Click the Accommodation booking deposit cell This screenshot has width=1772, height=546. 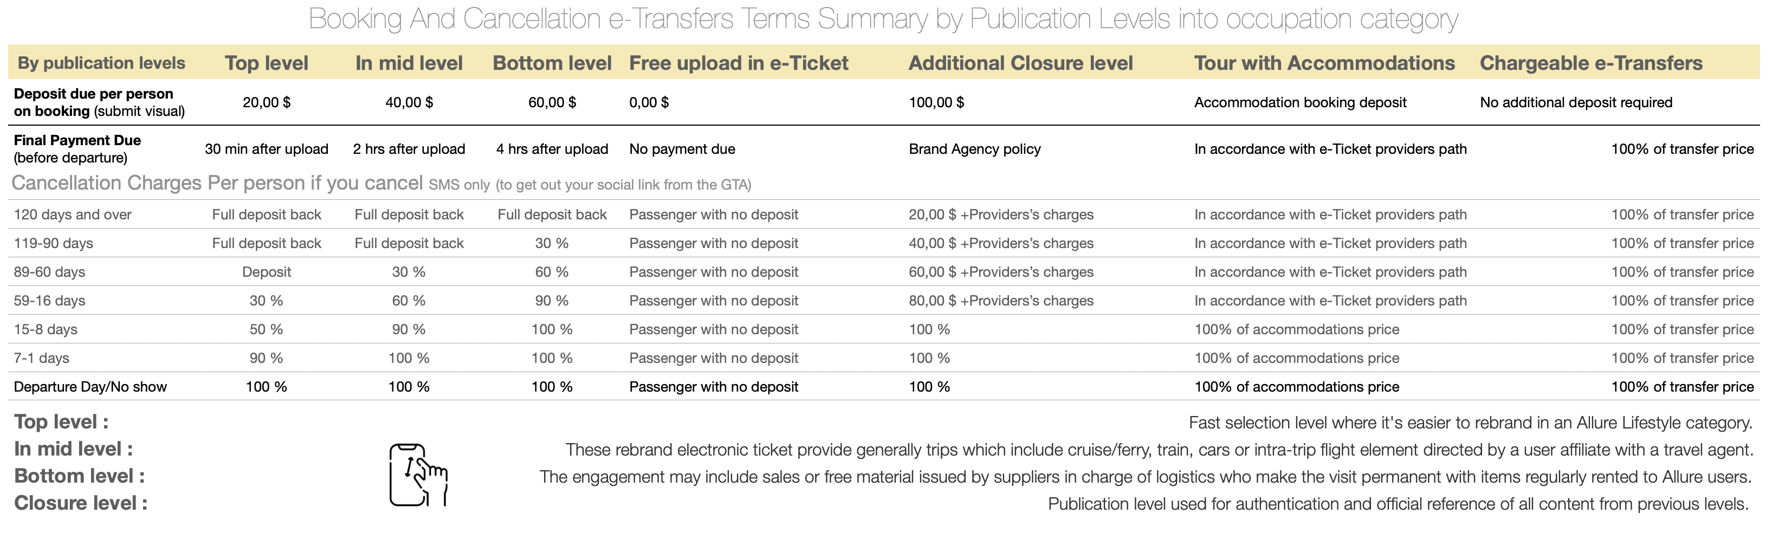click(x=1300, y=102)
